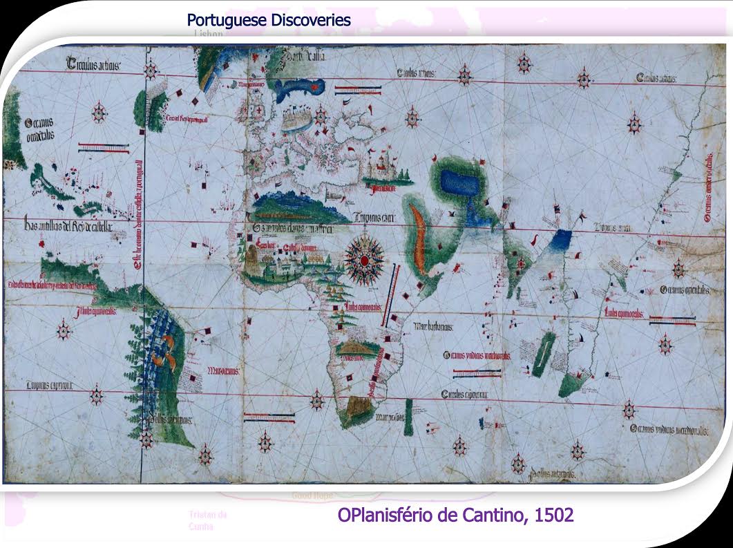Click the Cantino planisphere map image
This screenshot has width=733, height=548.
pos(364,264)
